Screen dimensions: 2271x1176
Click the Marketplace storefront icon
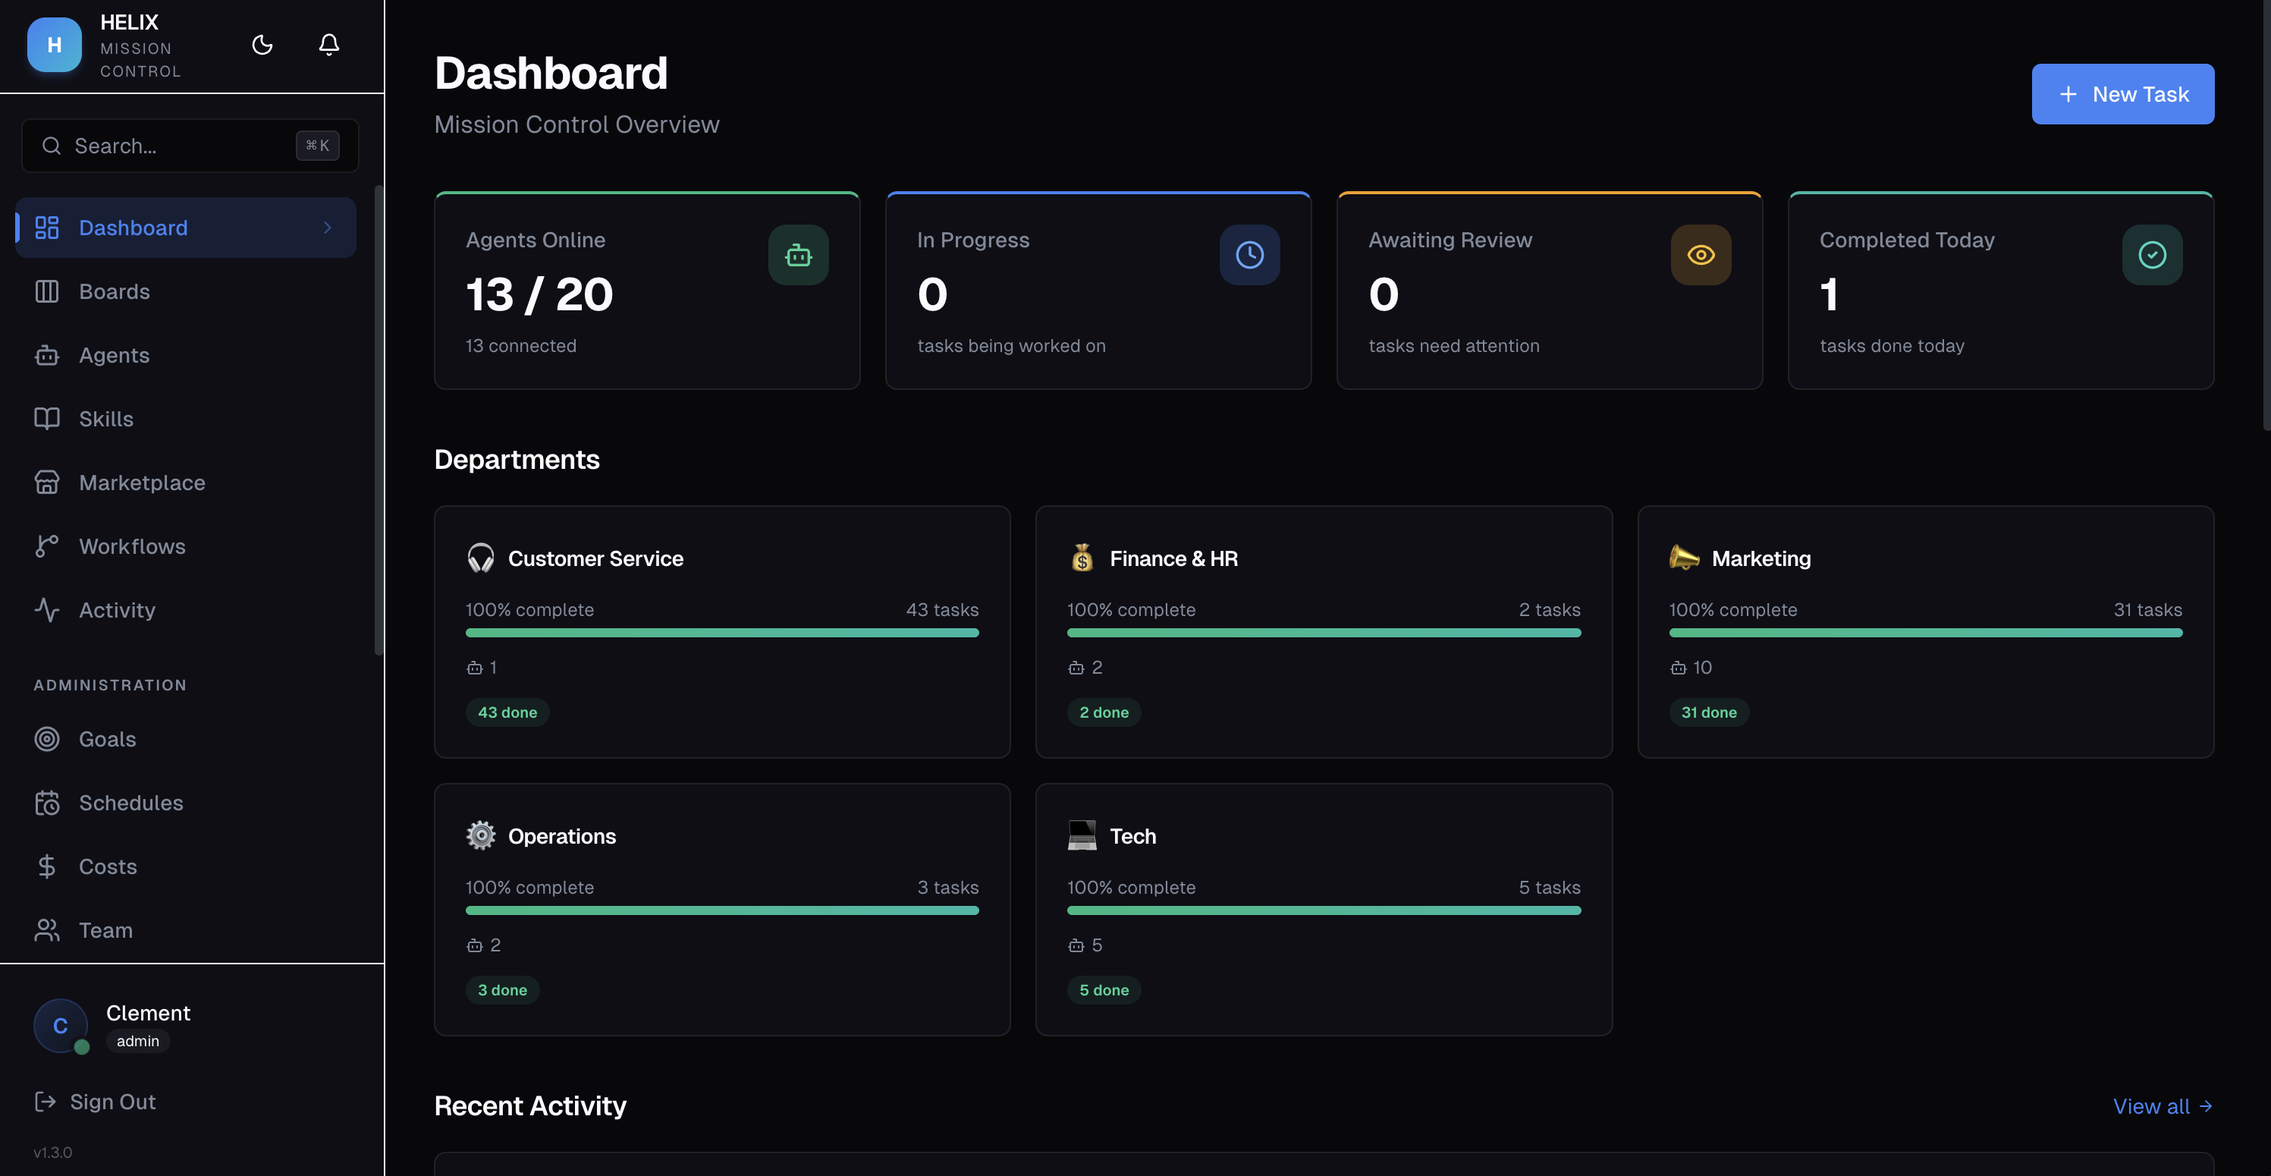[48, 483]
